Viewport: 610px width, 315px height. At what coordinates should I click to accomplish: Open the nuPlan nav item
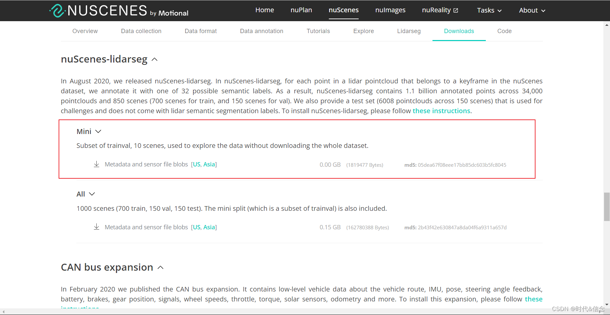click(x=301, y=10)
